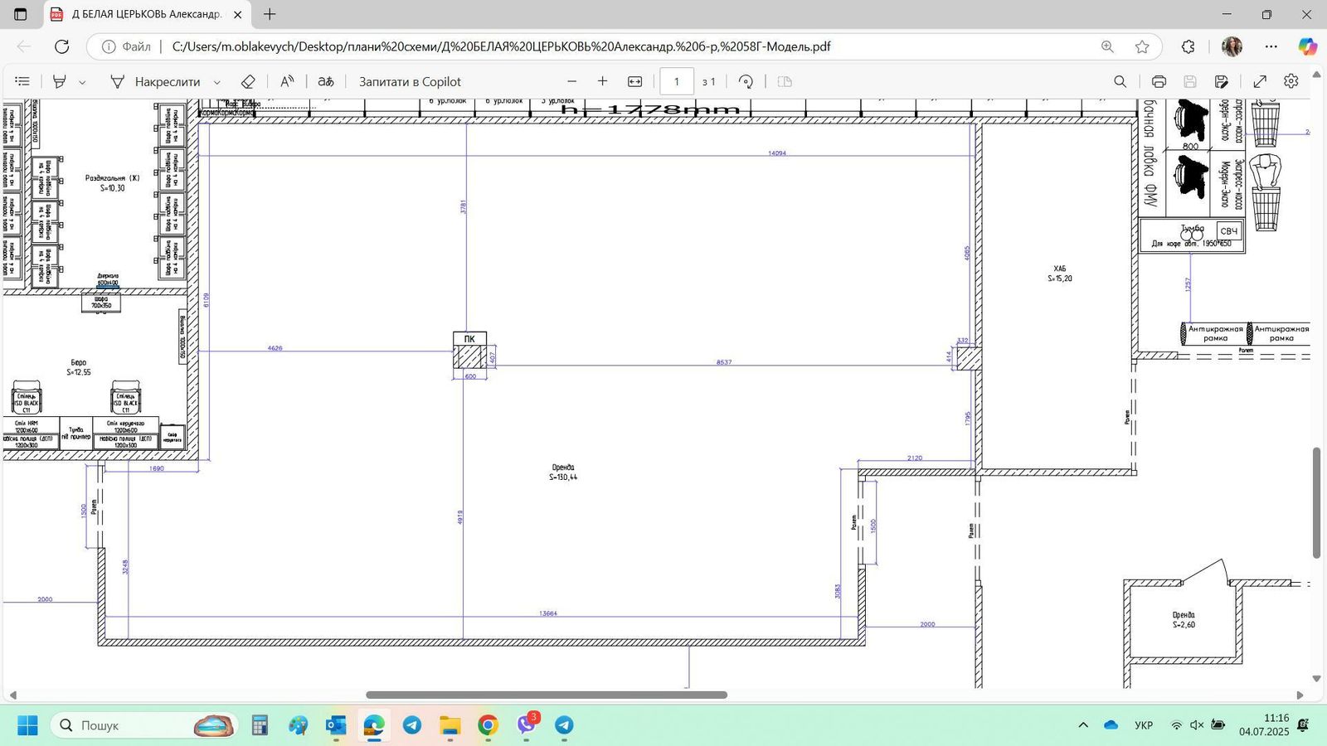The width and height of the screenshot is (1327, 746).
Task: Open the tab actions menu icon
Action: click(21, 14)
